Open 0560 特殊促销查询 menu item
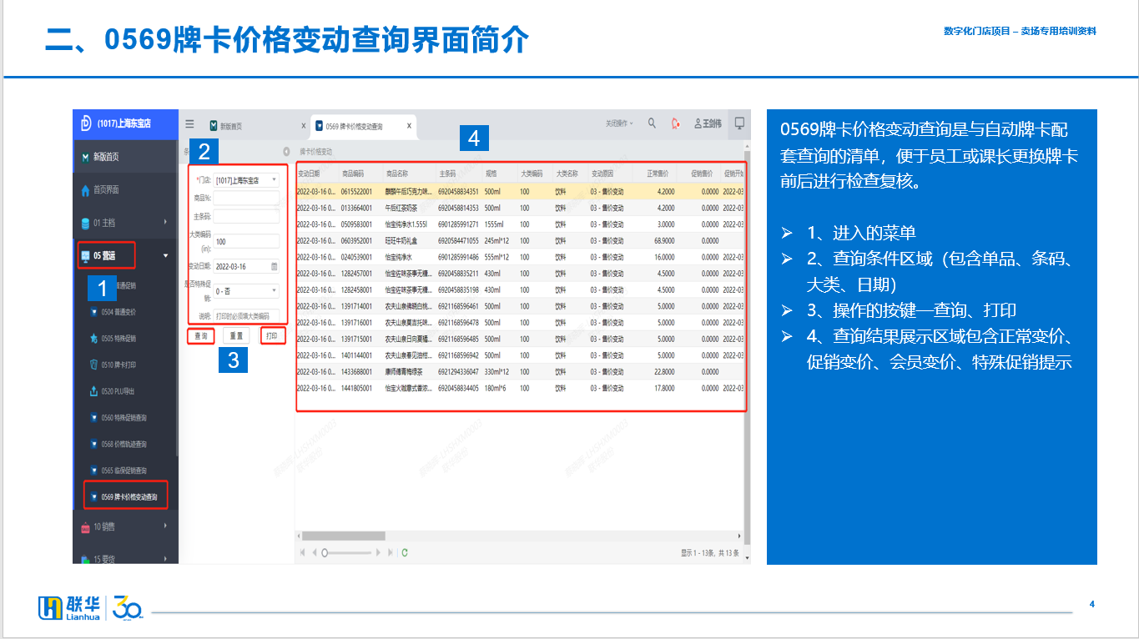The width and height of the screenshot is (1139, 639). click(x=118, y=418)
